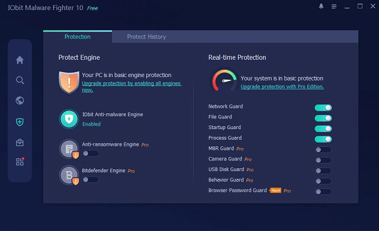Turn on Behavior Guard

(323, 181)
